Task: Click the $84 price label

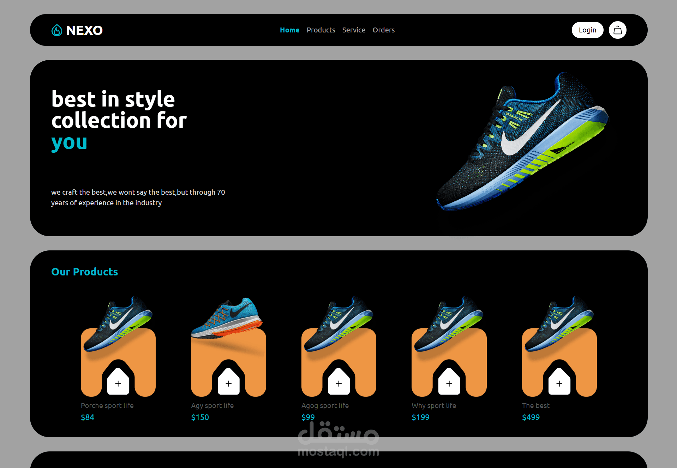Action: point(88,417)
